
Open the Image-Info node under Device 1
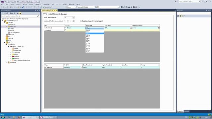click(x=18, y=50)
